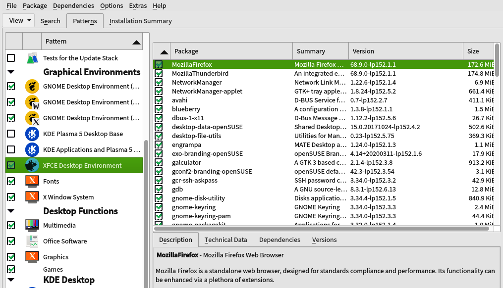Click the KDE Plasma 5 Desktop Base gear icon
The width and height of the screenshot is (503, 288).
pos(31,134)
